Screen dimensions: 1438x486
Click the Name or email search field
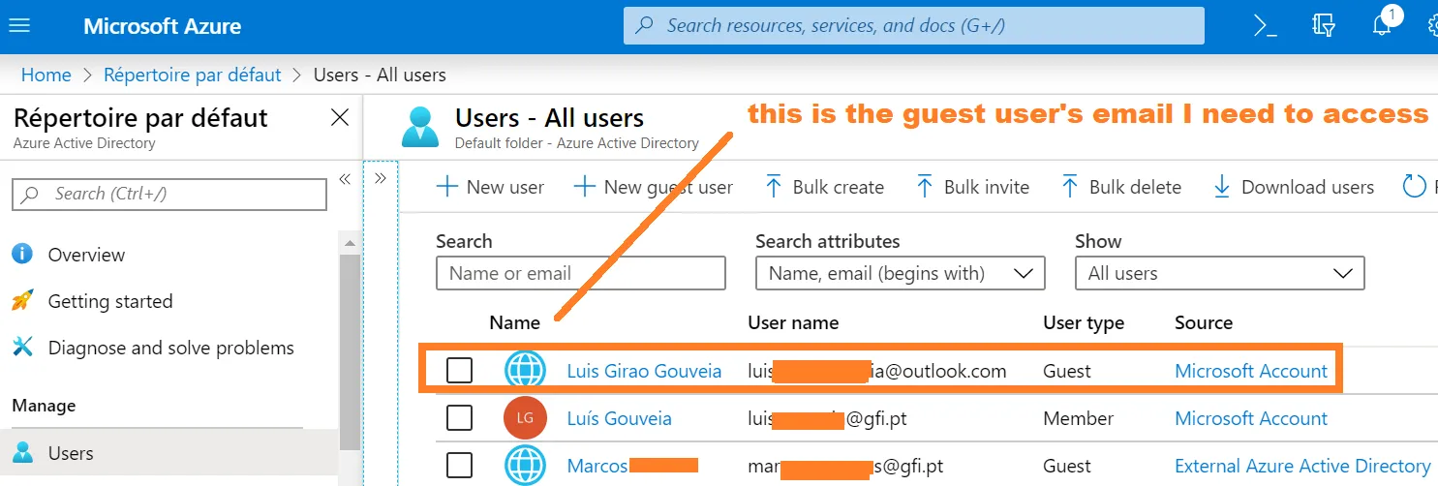581,273
